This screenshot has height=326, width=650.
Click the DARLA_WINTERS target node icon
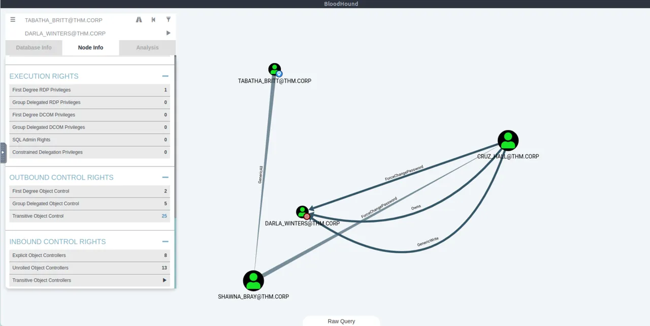[x=302, y=212]
